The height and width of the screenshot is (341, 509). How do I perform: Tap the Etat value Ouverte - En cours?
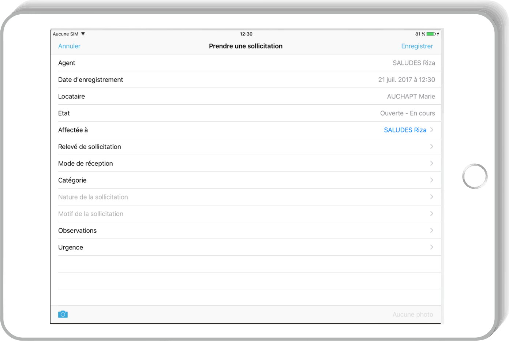407,113
